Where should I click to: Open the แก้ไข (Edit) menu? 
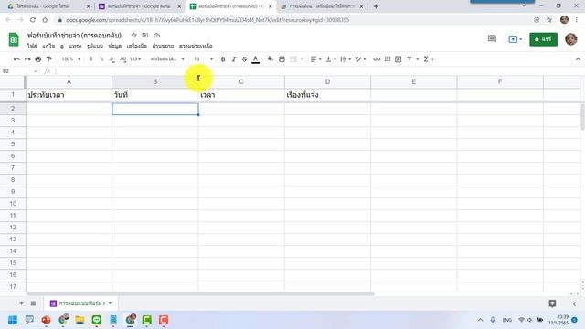48,46
